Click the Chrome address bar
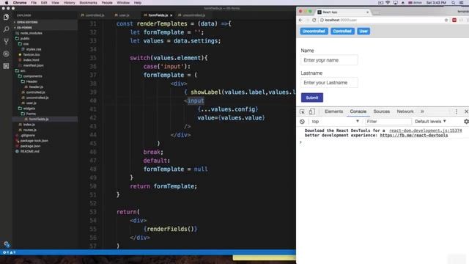Image resolution: width=469 pixels, height=264 pixels. point(381,20)
